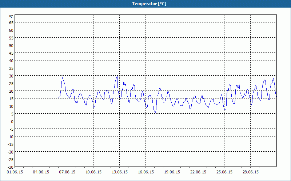Viewport: 291px width, 181px height.
Task: Click the 07.06.15 date label
Action: (x=67, y=172)
